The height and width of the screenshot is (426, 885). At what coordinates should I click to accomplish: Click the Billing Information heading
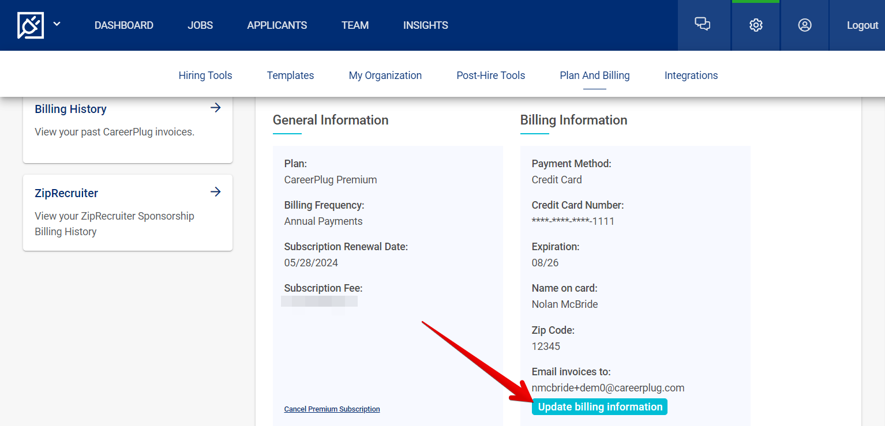tap(574, 120)
